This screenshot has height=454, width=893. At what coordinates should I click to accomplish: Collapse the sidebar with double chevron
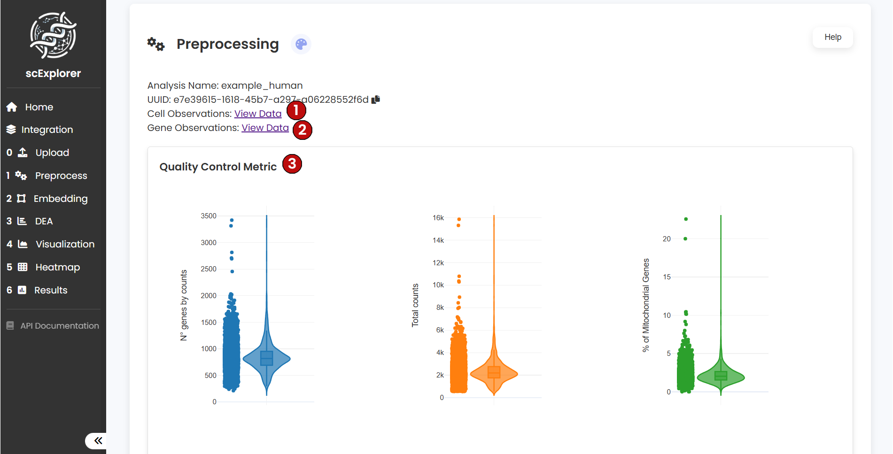pos(98,440)
